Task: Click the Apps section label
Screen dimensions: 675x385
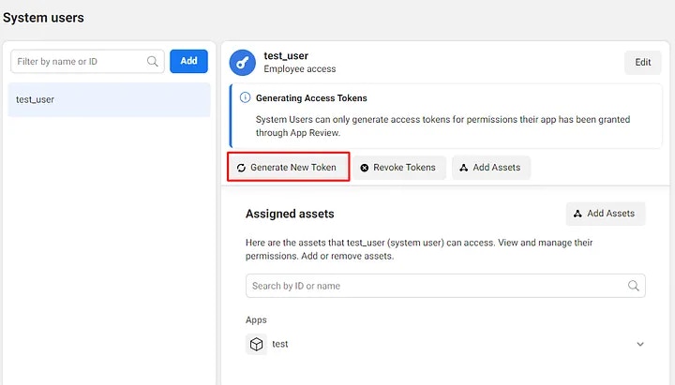Action: tap(256, 320)
